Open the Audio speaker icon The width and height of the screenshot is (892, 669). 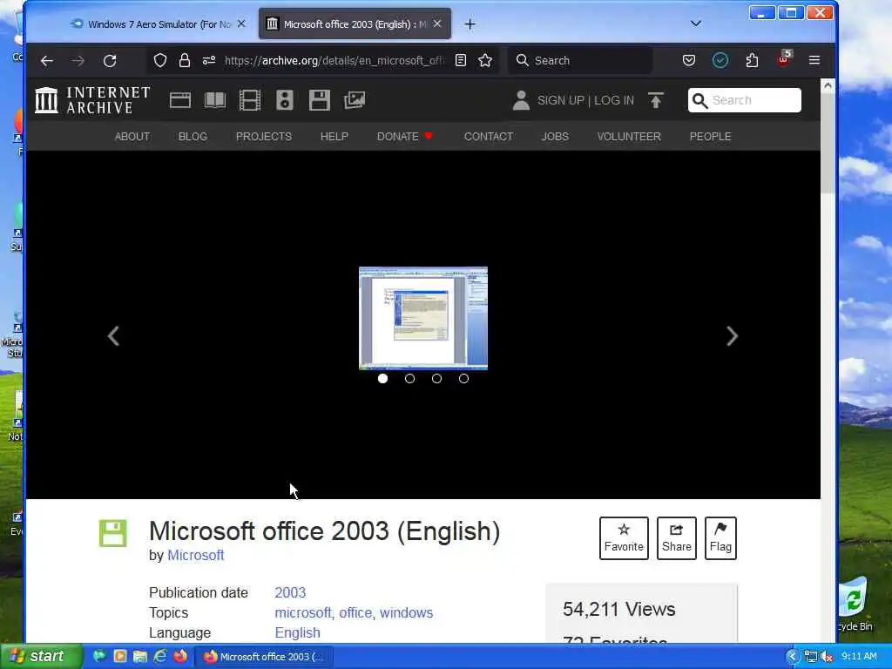click(285, 100)
